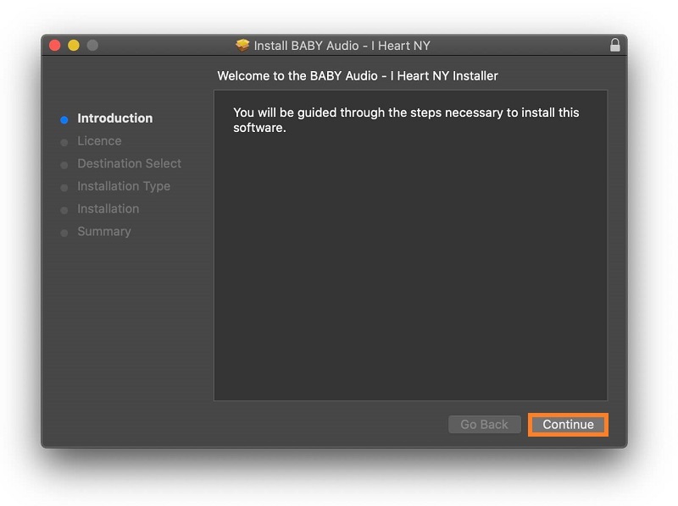678x506 pixels.
Task: Click the "Install BABY Audio - I Heart NY" window title
Action: [x=342, y=46]
